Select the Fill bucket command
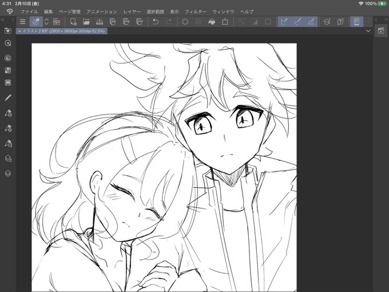Image resolution: width=389 pixels, height=292 pixels. click(x=212, y=22)
